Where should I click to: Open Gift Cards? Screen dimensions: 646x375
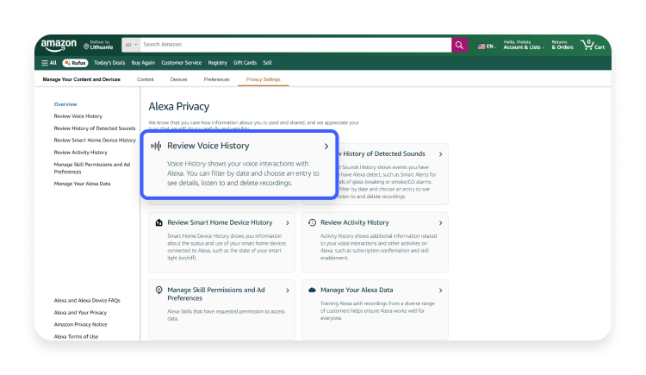245,63
